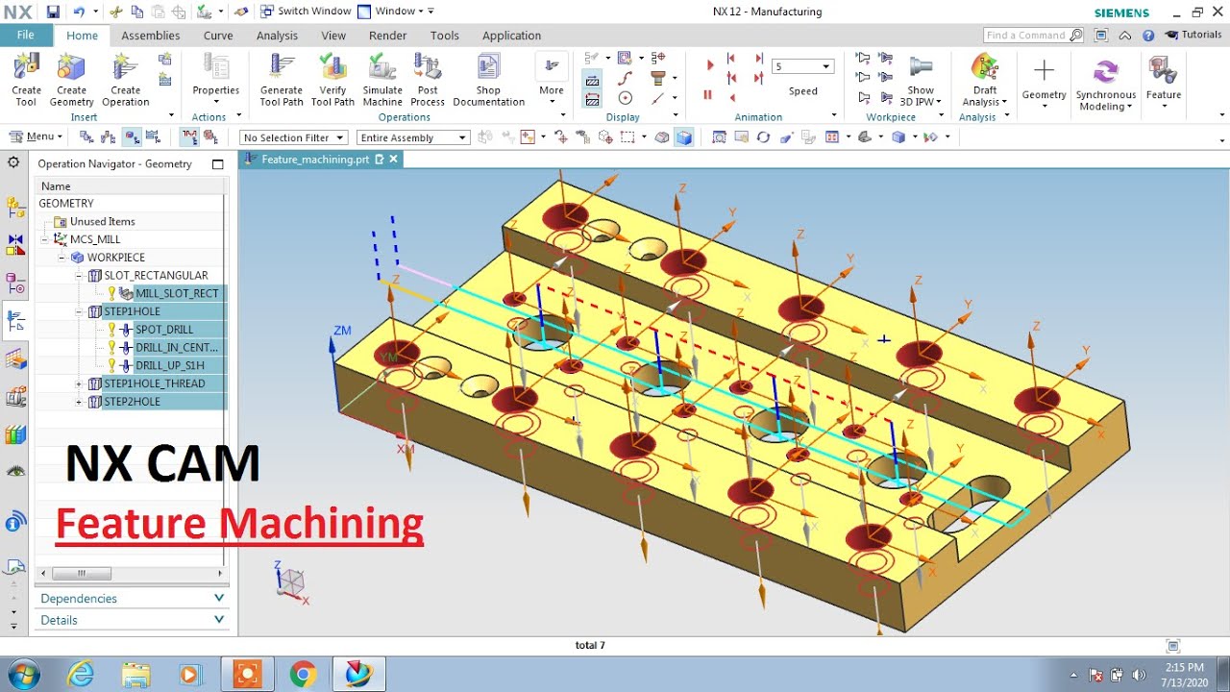Open the Machine Tool Navigator sidebar icon
The image size is (1230, 692).
(15, 396)
